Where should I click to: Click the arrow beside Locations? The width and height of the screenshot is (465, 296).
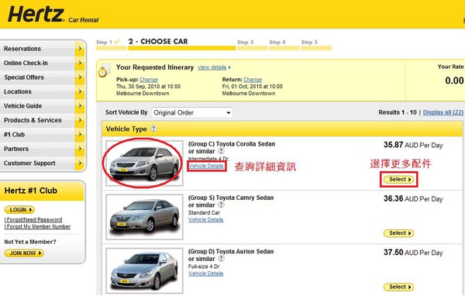pyautogui.click(x=80, y=91)
